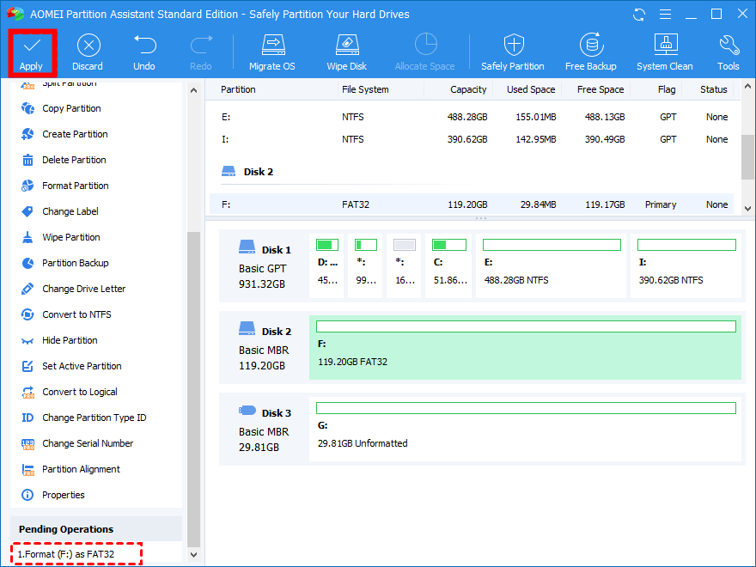Sort by the Free Space column header
This screenshot has height=567, width=756.
[x=601, y=89]
